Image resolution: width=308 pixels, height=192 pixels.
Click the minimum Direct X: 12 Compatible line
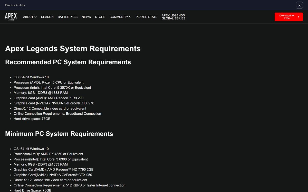[51, 180]
